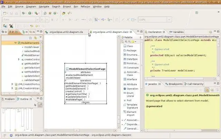The image size is (221, 139).
Task: Select the Package tool in Palette
Action: [x=130, y=50]
